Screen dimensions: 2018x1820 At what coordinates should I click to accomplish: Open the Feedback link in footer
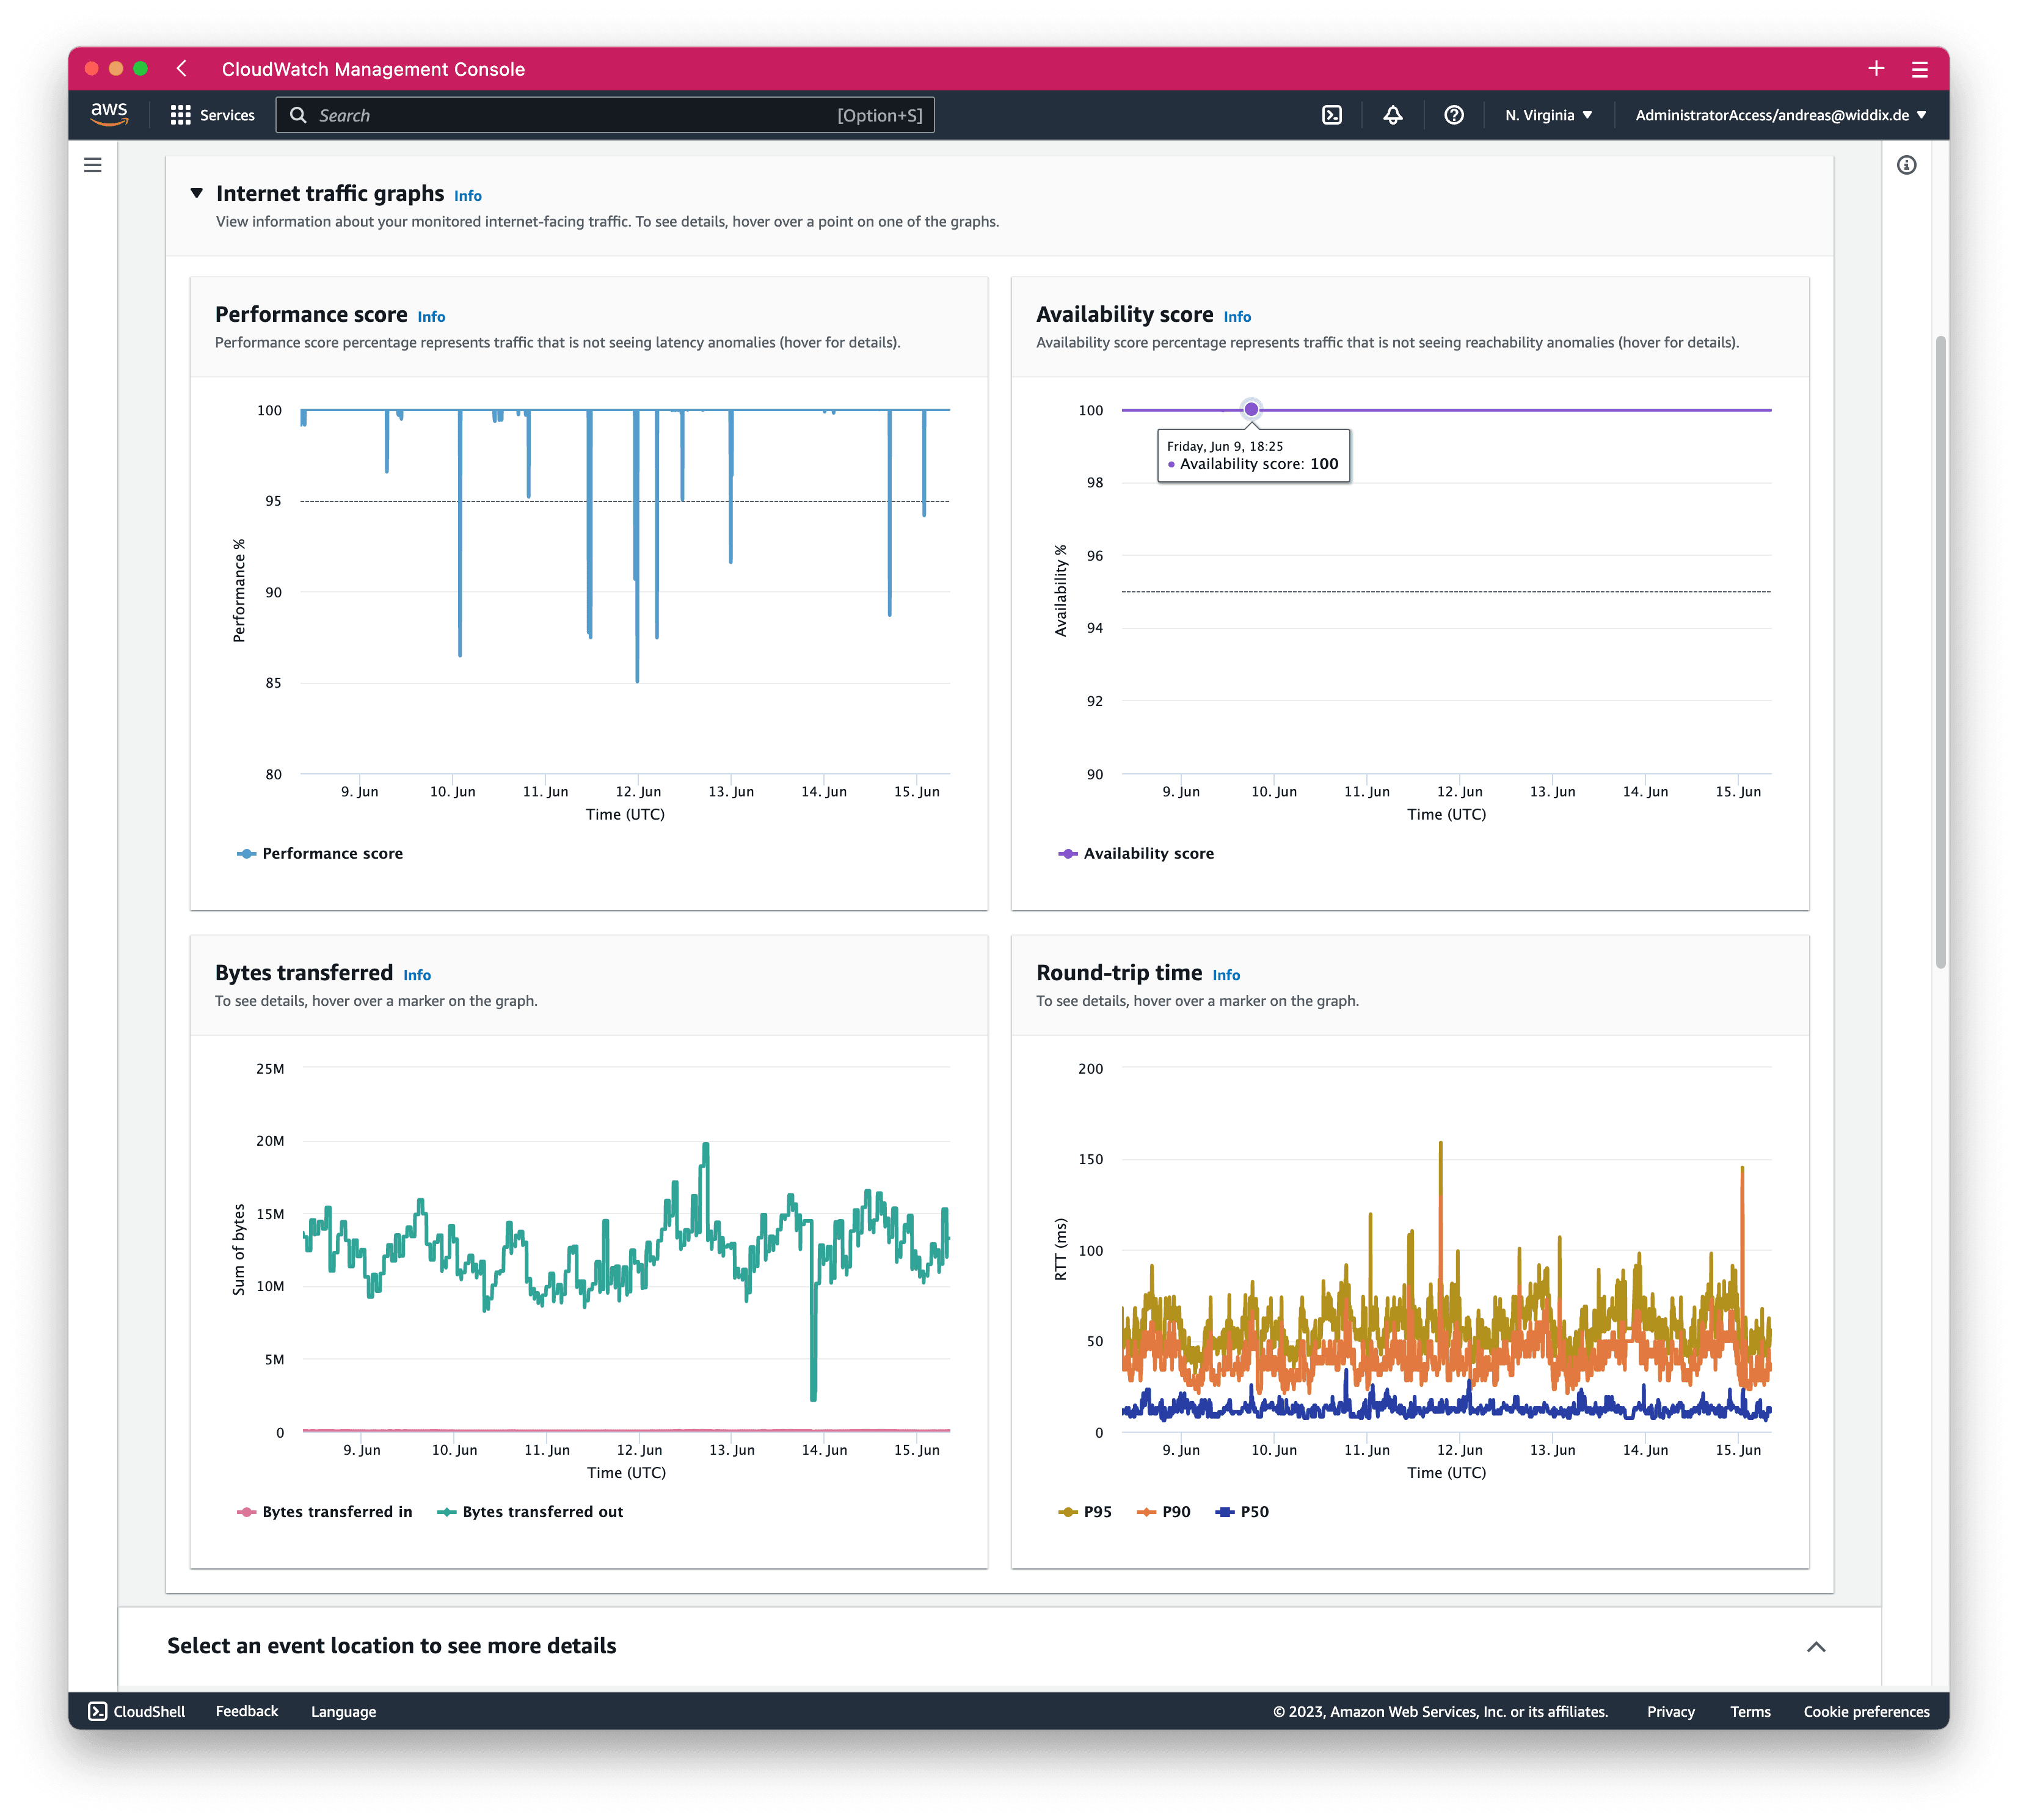pos(247,1711)
